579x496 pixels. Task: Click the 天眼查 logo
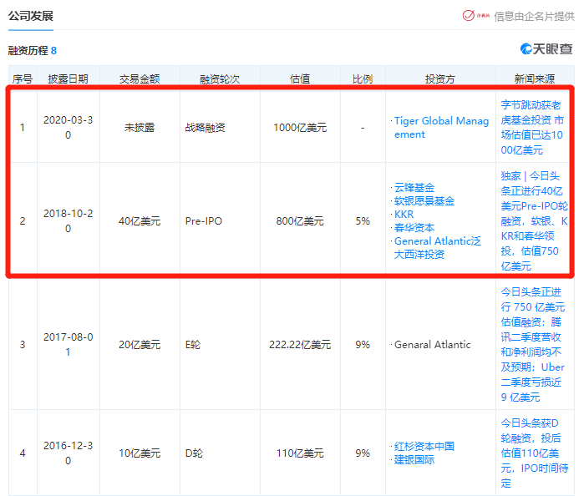coord(546,49)
